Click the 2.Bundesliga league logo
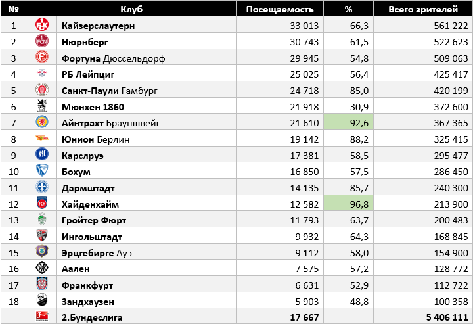Screen dimensions: 473x324 42,317
